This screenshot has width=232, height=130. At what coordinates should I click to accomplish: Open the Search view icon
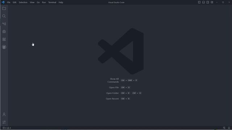[x=4, y=16]
